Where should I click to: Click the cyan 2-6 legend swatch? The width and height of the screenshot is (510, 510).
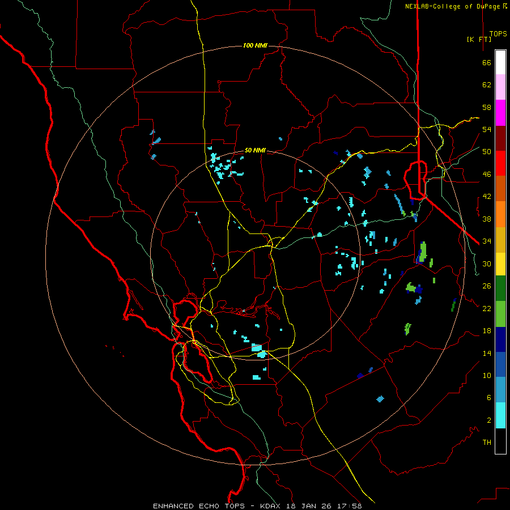500,415
